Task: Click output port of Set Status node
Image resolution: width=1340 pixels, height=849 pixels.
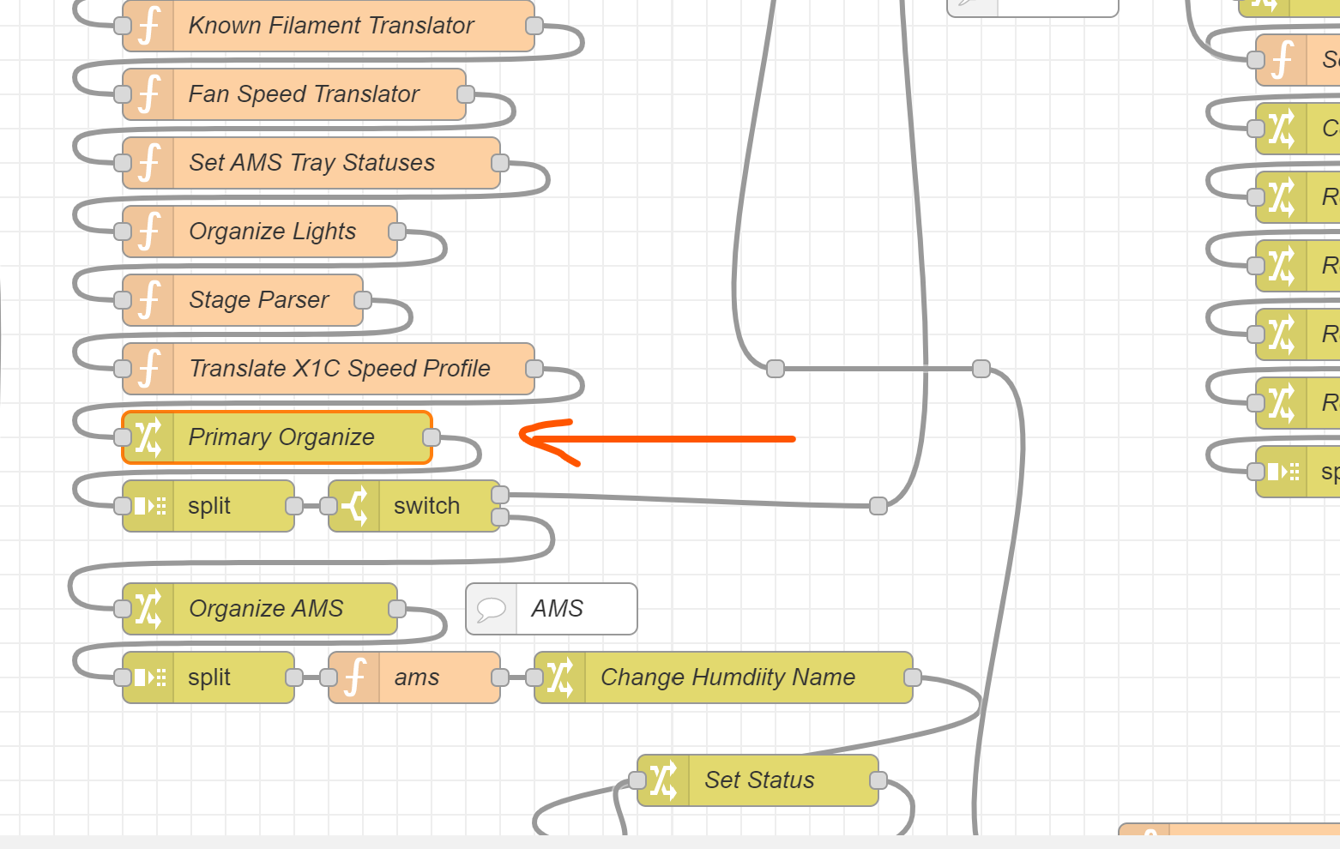Action: click(878, 780)
